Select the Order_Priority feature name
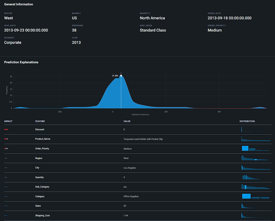This screenshot has height=221, width=275. point(42,149)
